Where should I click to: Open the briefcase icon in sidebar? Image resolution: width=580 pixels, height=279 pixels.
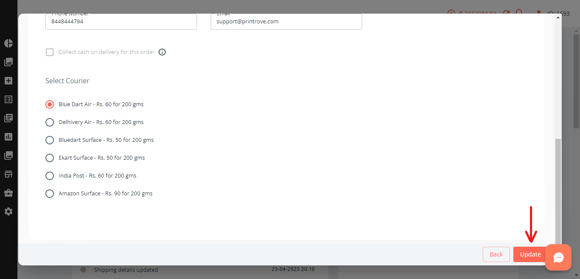[x=8, y=193]
